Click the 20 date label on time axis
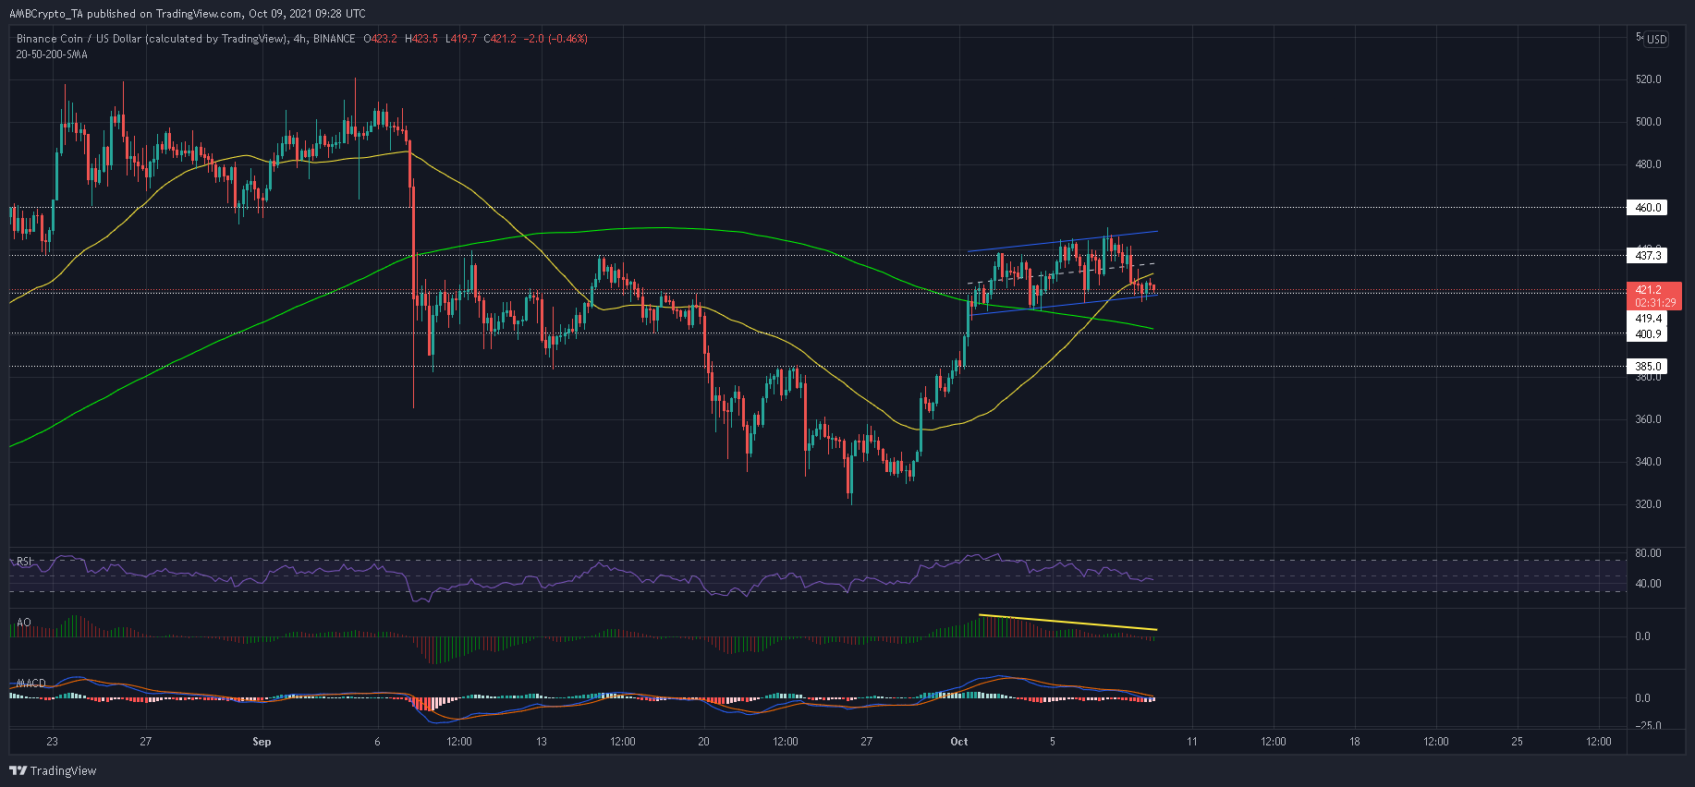1695x787 pixels. click(x=704, y=742)
